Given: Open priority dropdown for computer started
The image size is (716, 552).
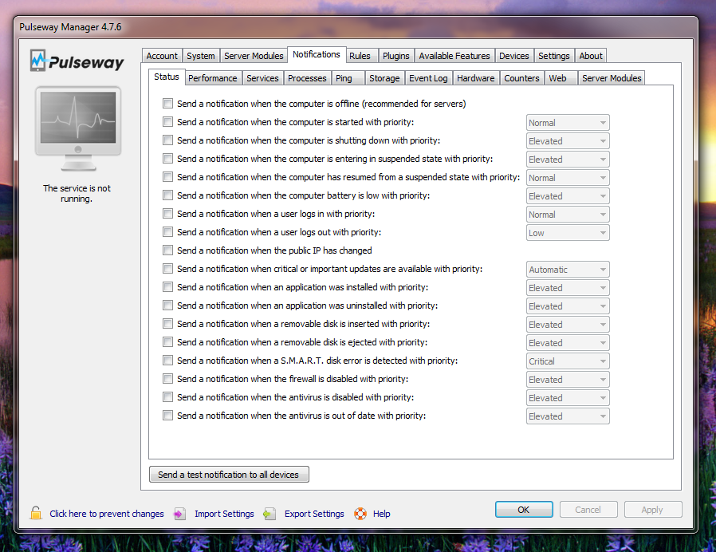Looking at the screenshot, I should tap(568, 123).
